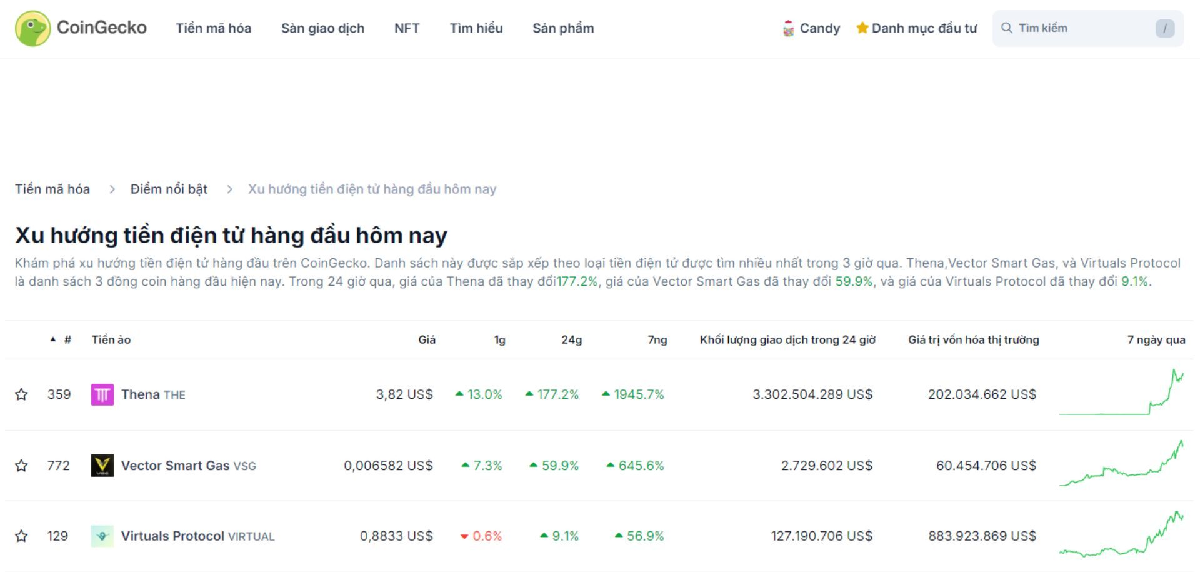Open the Tìm hiểu menu item
The height and width of the screenshot is (572, 1200).
pos(477,28)
